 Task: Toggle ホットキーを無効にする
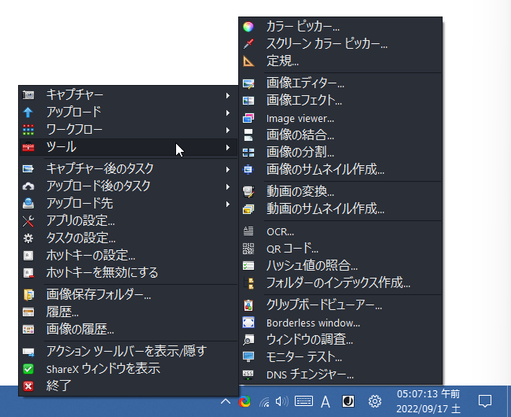[x=129, y=273]
